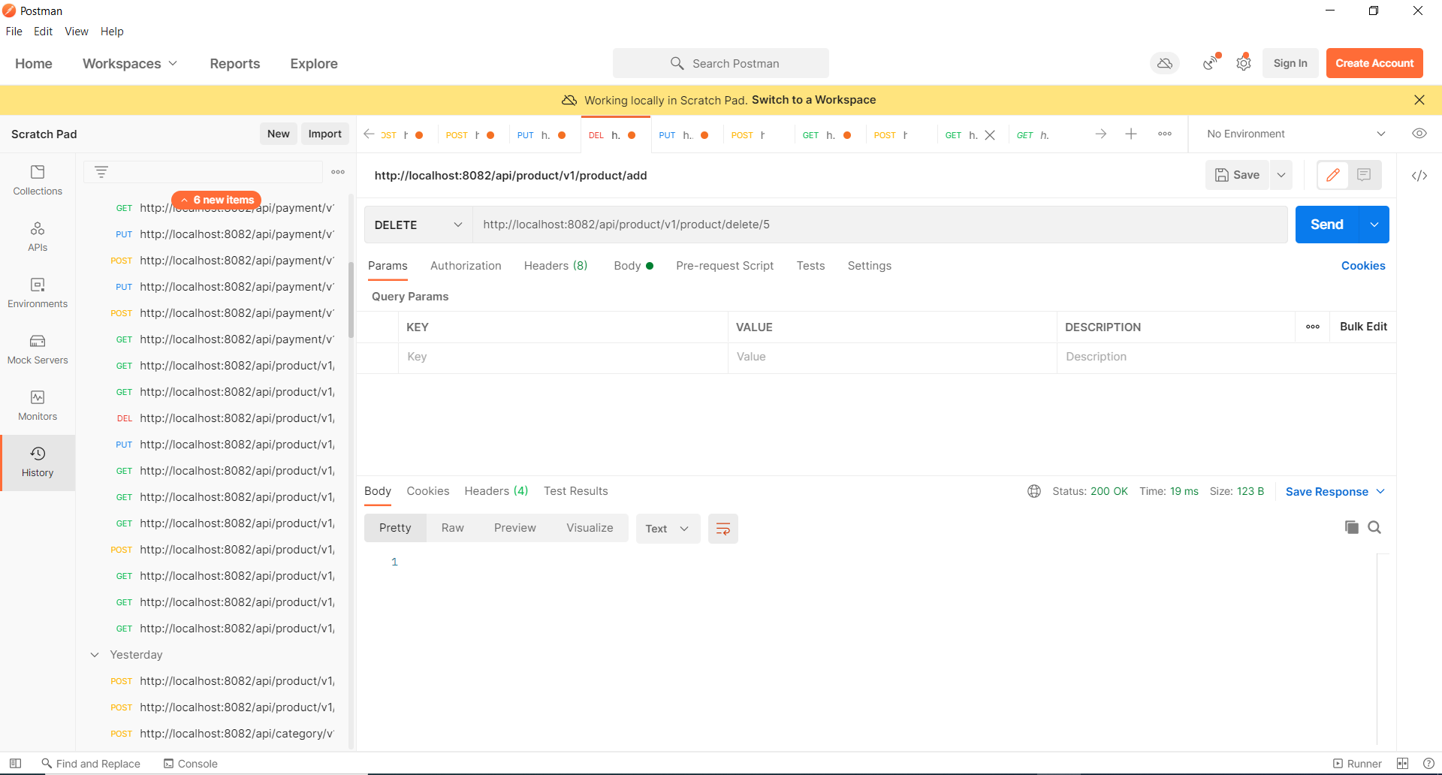1442x775 pixels.
Task: Open the two-pane layout icon
Action: [x=1402, y=763]
